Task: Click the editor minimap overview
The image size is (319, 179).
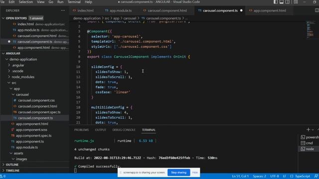Action: [x=310, y=29]
